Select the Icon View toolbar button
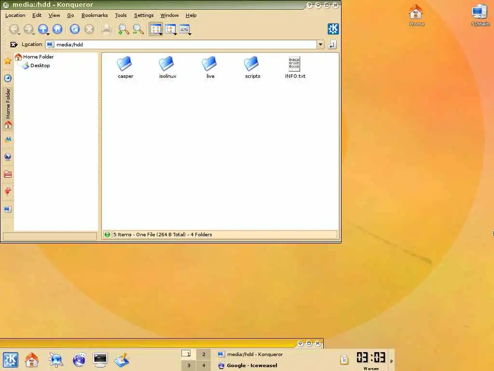Screen dimensions: 494x371 click(155, 29)
